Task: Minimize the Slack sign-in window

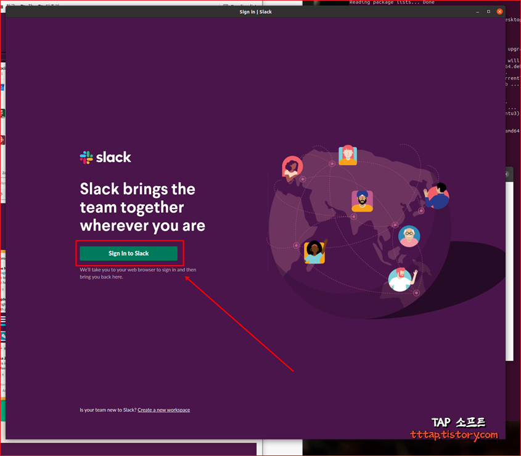Action: (x=477, y=12)
